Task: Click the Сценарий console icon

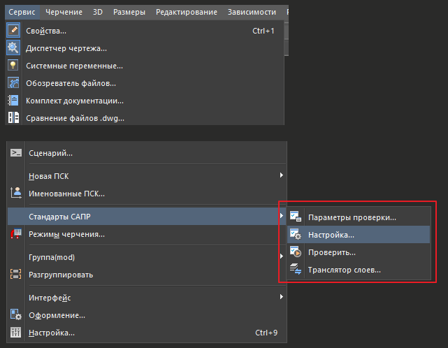Action: 16,153
